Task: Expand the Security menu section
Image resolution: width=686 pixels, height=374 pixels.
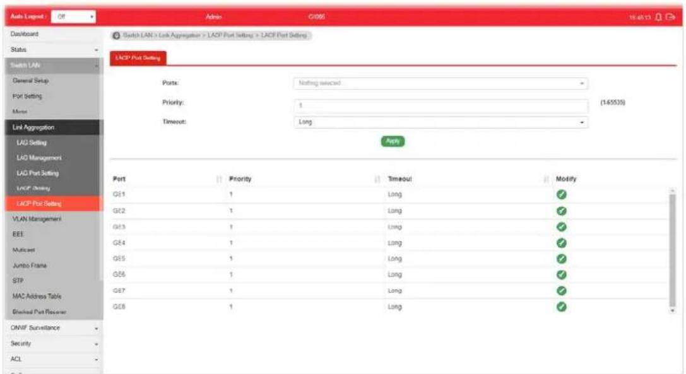Action: (x=54, y=343)
